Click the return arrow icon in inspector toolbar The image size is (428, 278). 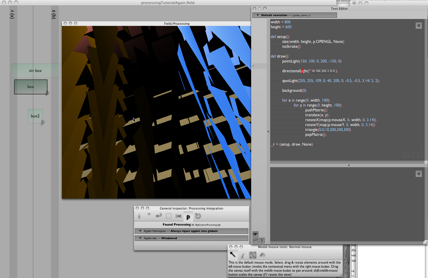pyautogui.click(x=159, y=216)
